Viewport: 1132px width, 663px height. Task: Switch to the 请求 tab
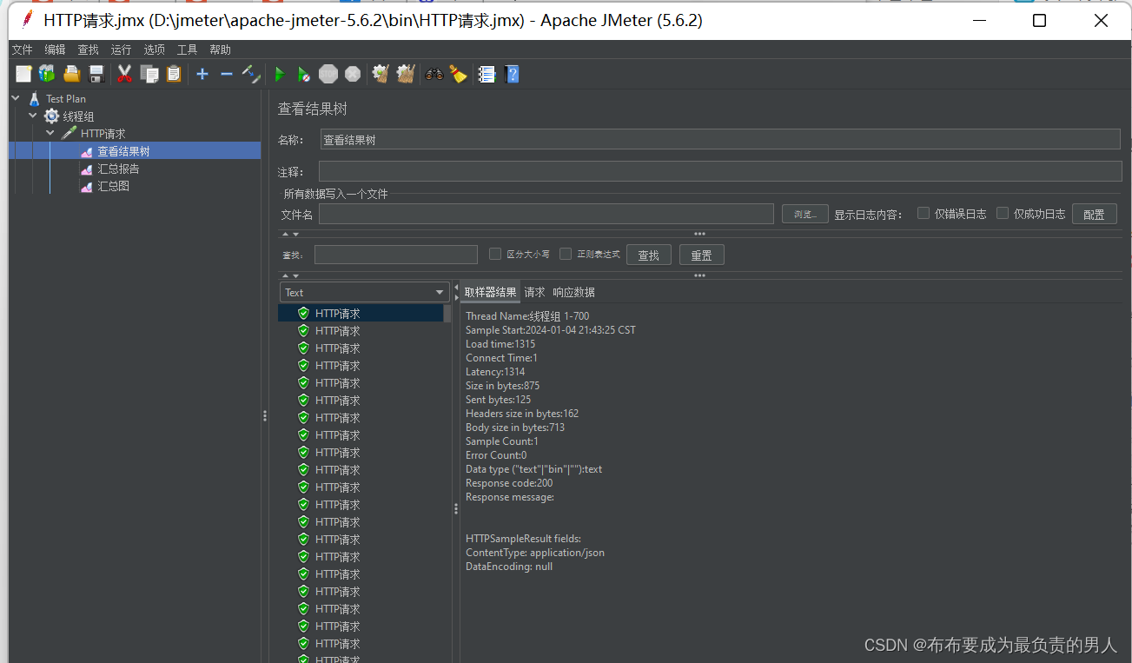click(534, 292)
